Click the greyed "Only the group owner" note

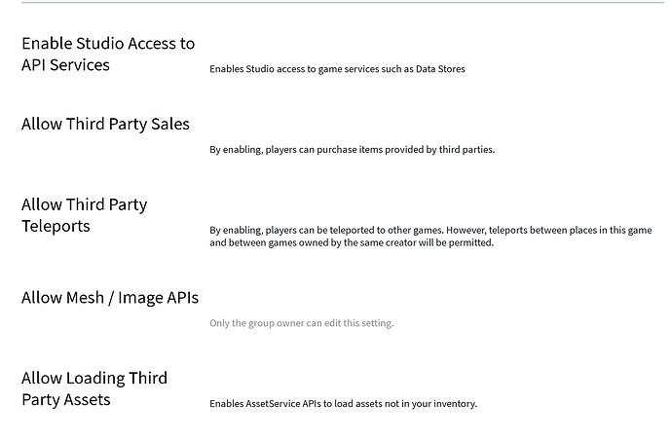point(301,323)
